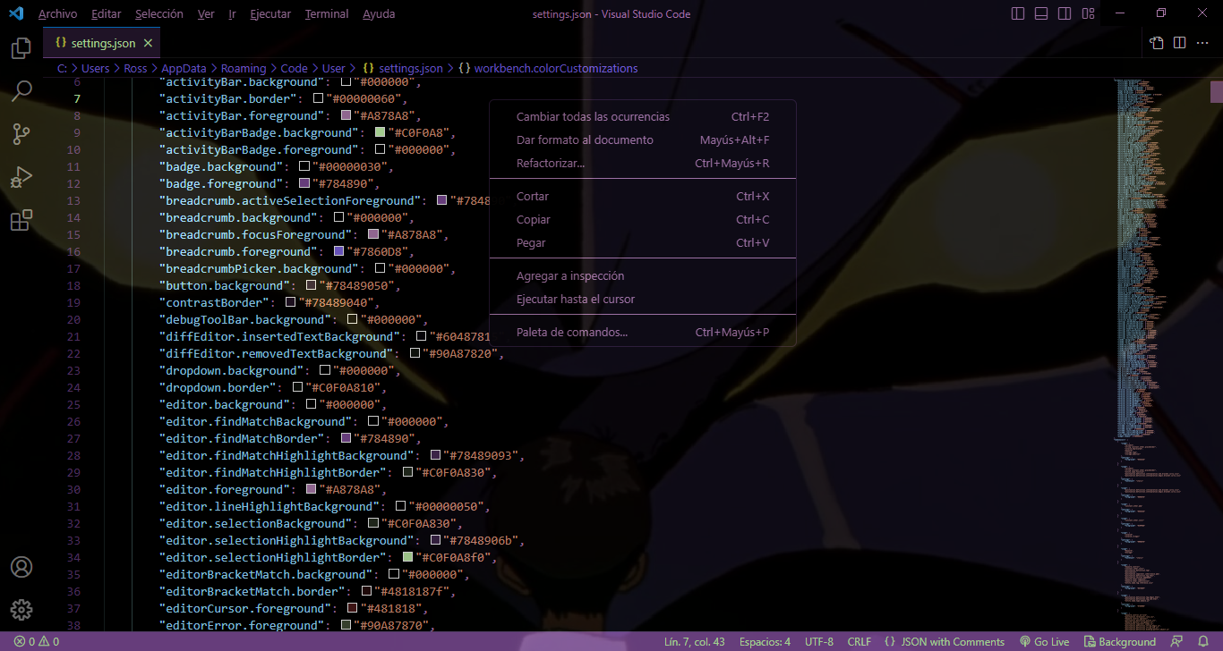Open the Terminal menu

[x=326, y=13]
